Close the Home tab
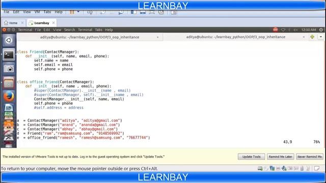Viewport: 326px width, 183px height. [22, 23]
